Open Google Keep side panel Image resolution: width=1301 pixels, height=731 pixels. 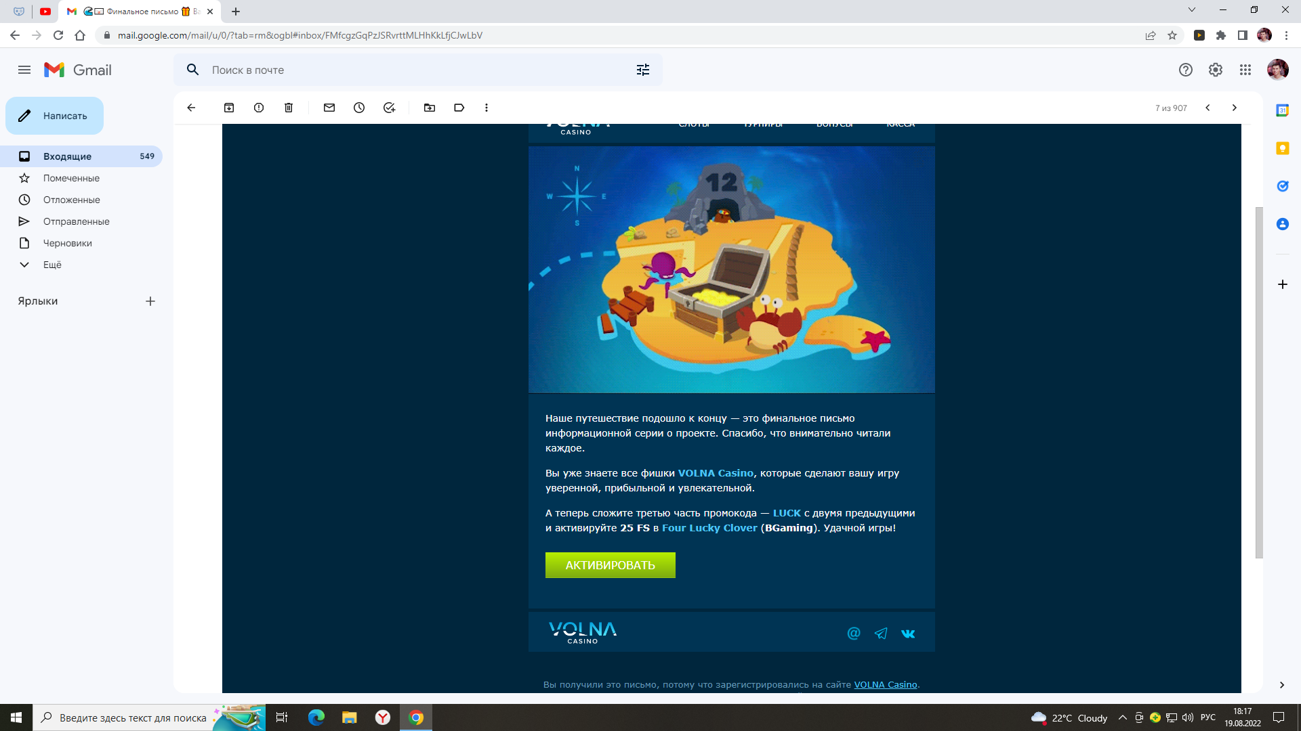[1283, 148]
